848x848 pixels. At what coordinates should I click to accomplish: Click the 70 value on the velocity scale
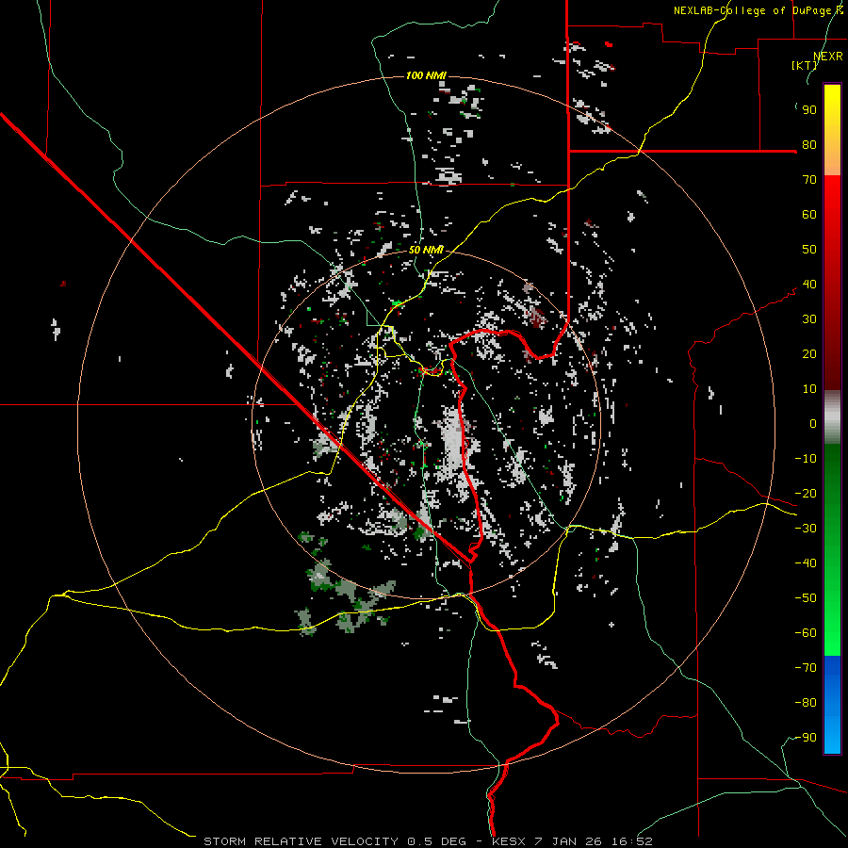tap(809, 180)
